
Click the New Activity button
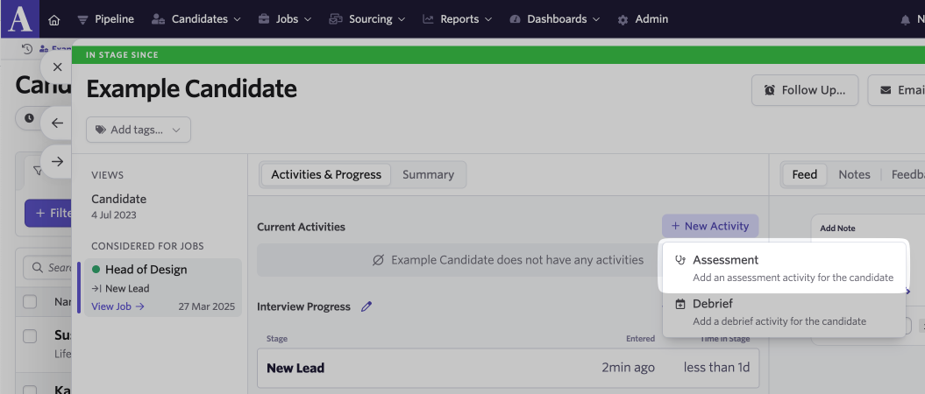point(710,226)
